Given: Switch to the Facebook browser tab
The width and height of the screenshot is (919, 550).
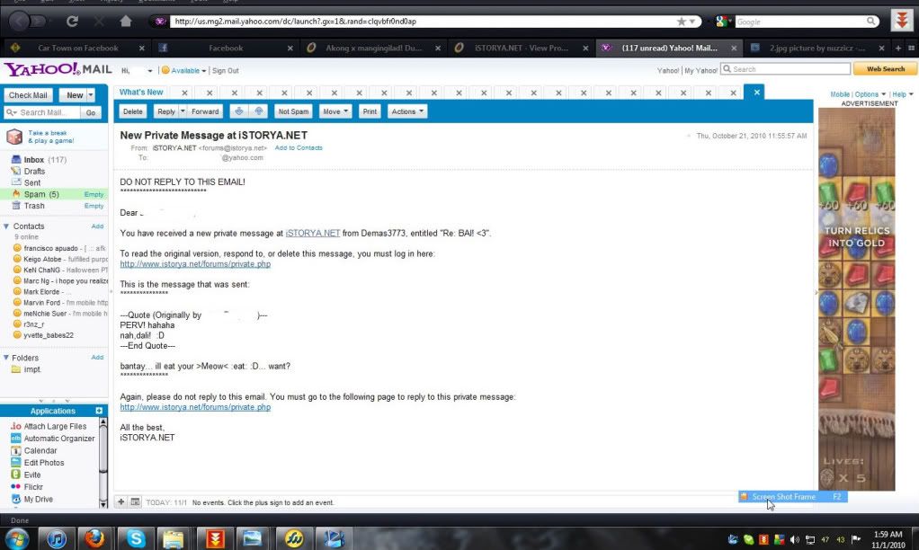Looking at the screenshot, I should [225, 48].
